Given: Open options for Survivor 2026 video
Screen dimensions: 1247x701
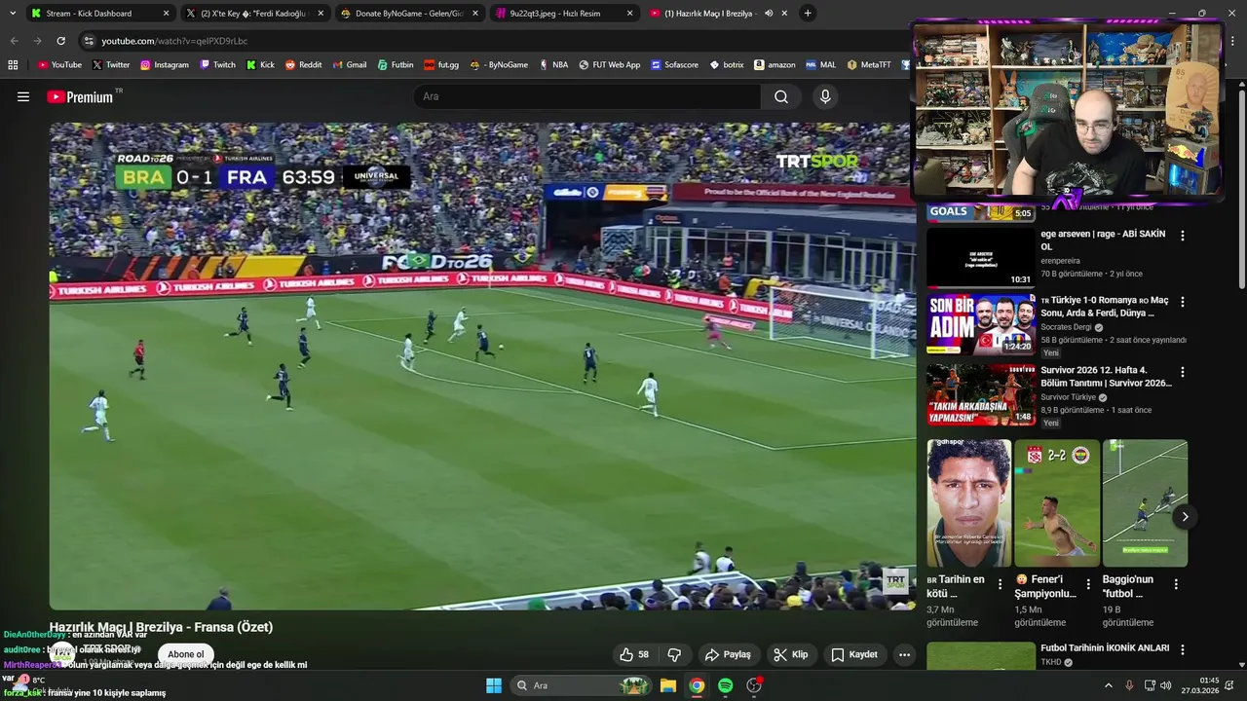Looking at the screenshot, I should click(x=1183, y=372).
